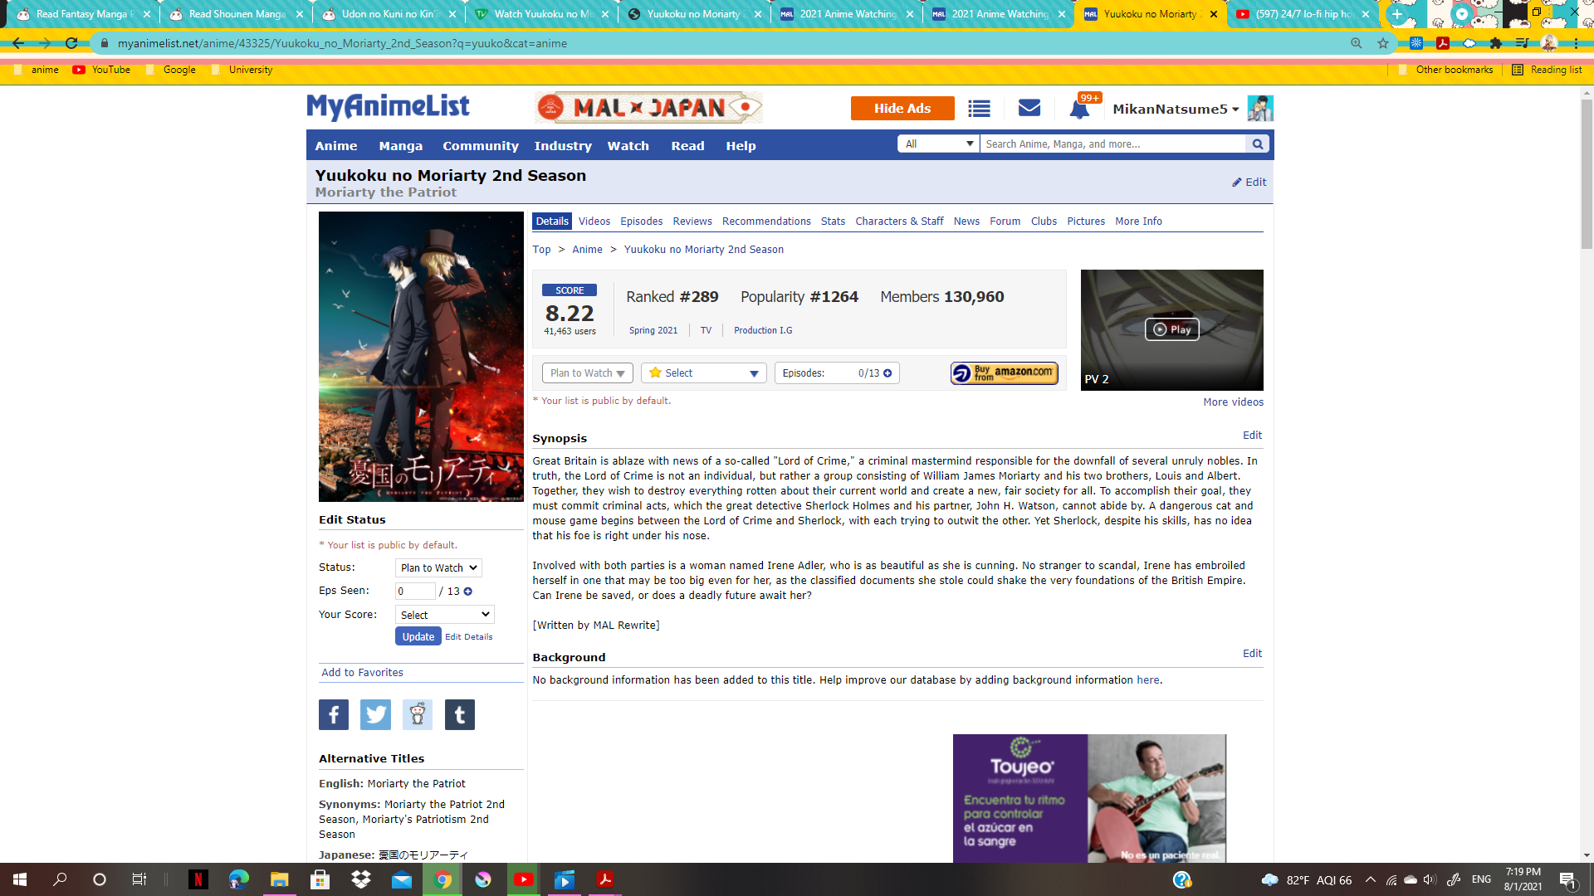Image resolution: width=1594 pixels, height=896 pixels.
Task: Share page on Facebook
Action: click(334, 714)
